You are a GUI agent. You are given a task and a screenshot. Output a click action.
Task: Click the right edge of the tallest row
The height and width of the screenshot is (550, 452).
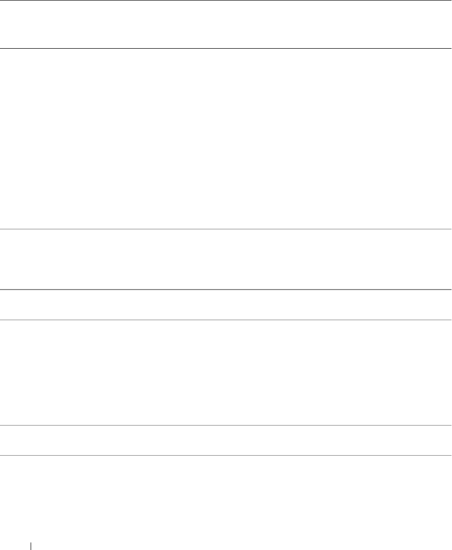444,139
